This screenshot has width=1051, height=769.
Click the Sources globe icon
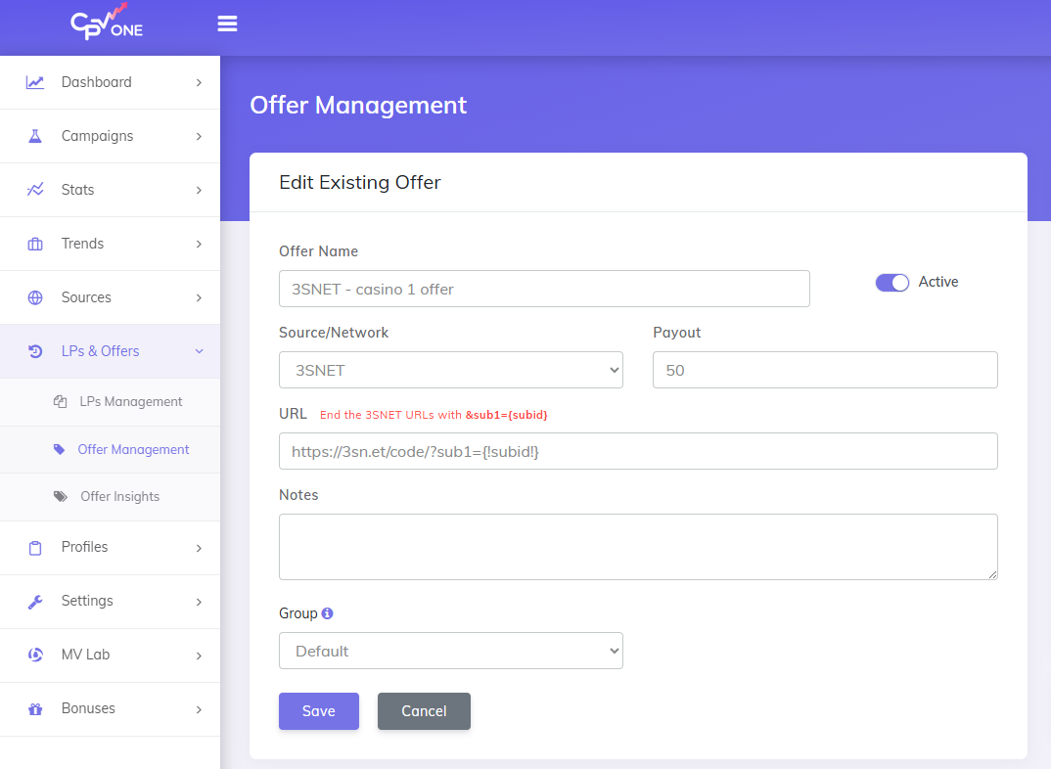point(35,297)
